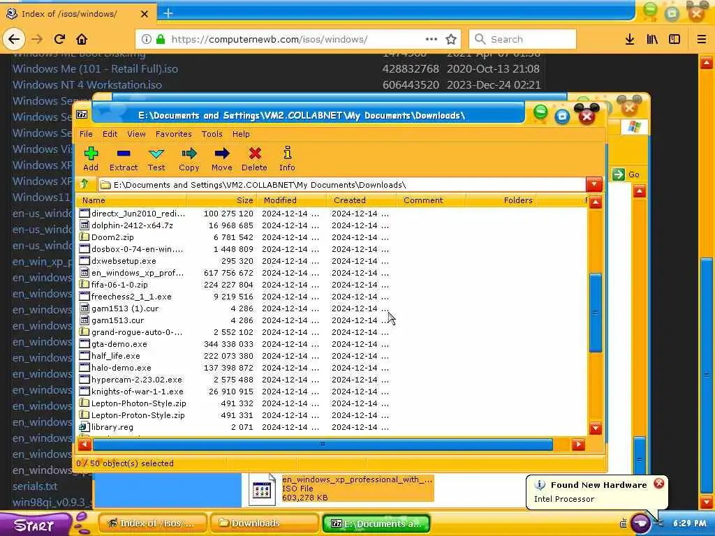Click the Move toolbar icon

click(x=222, y=158)
